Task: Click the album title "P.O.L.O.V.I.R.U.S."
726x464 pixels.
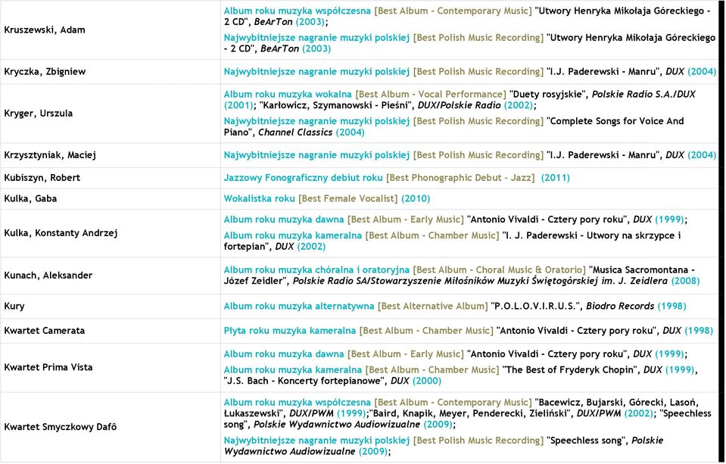Action: coord(537,306)
